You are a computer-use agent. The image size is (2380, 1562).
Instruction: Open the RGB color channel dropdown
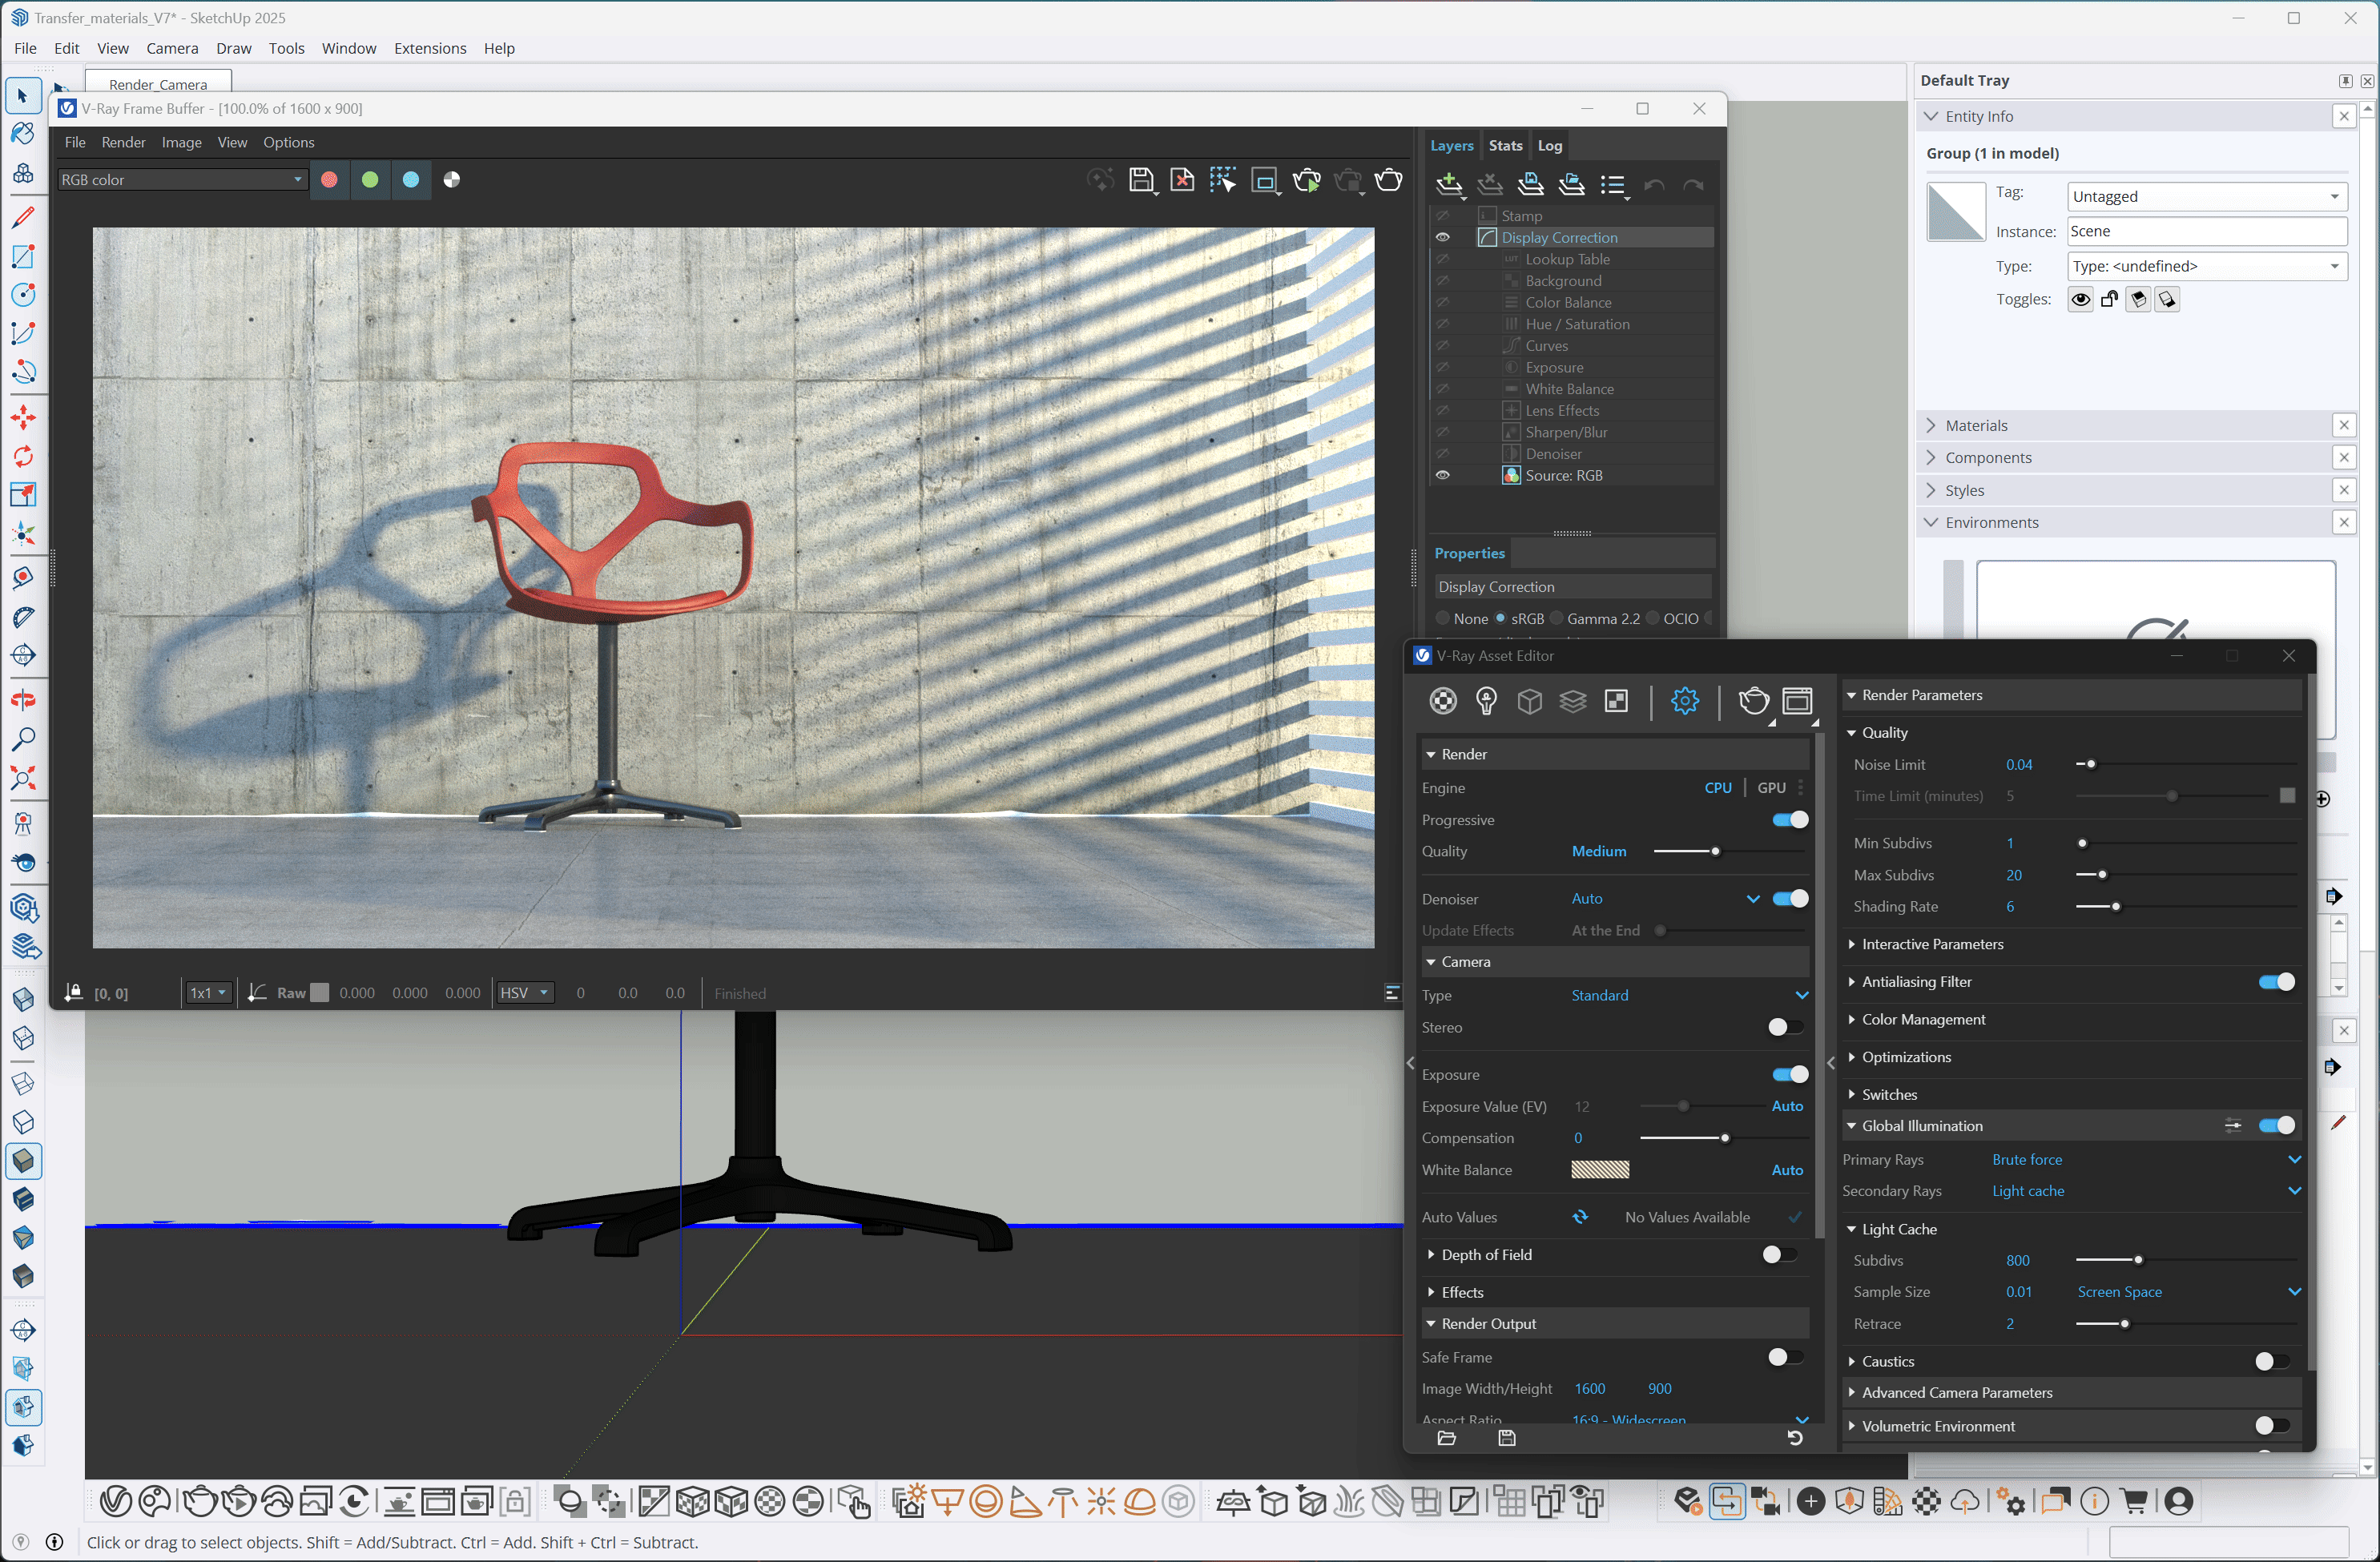tap(180, 180)
